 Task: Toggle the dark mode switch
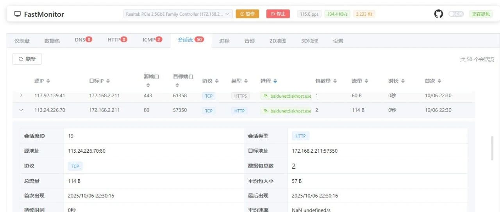pyautogui.click(x=456, y=14)
